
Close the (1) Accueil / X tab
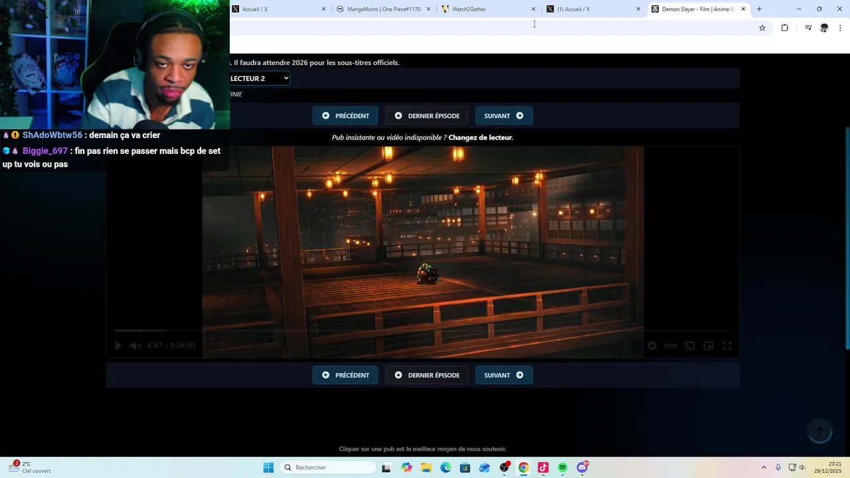point(638,9)
